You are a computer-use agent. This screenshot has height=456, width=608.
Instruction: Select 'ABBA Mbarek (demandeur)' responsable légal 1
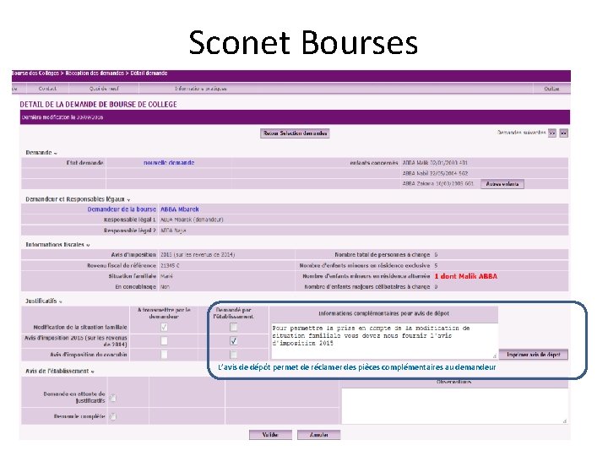point(192,220)
